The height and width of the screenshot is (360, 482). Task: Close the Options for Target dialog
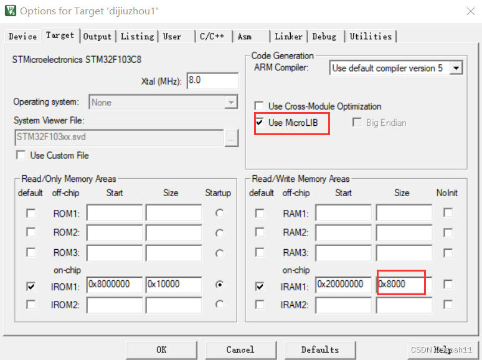(470, 11)
